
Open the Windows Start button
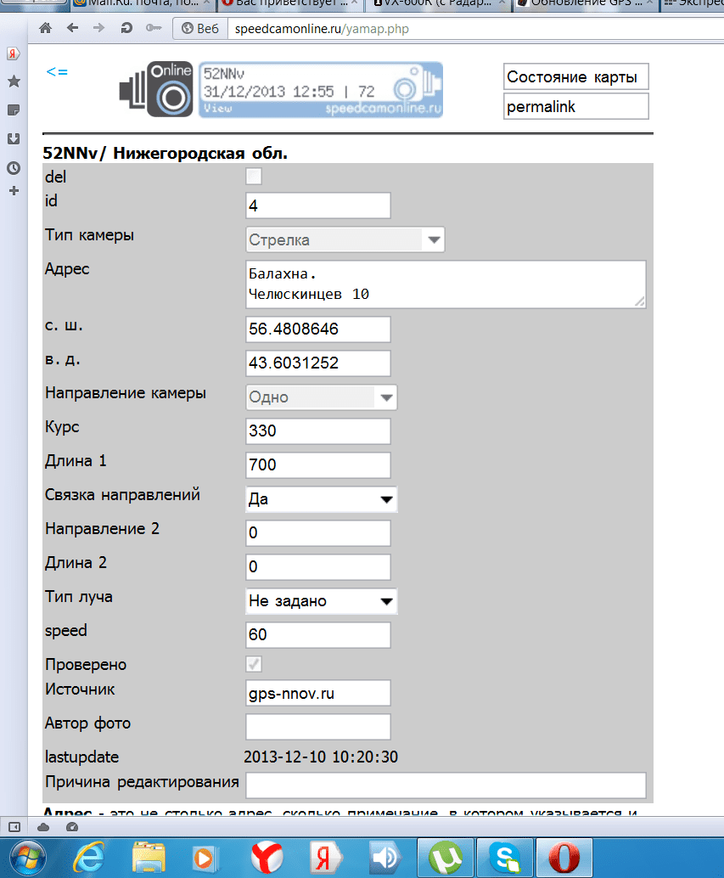coord(27,858)
